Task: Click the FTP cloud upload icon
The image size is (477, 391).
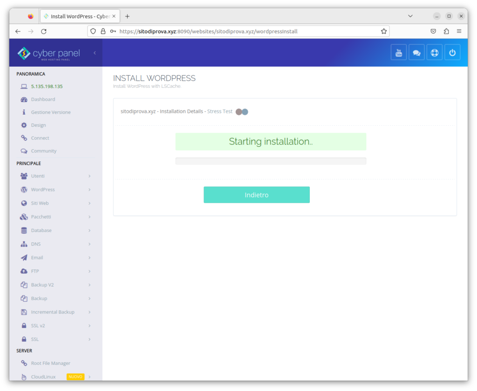Action: click(x=24, y=271)
